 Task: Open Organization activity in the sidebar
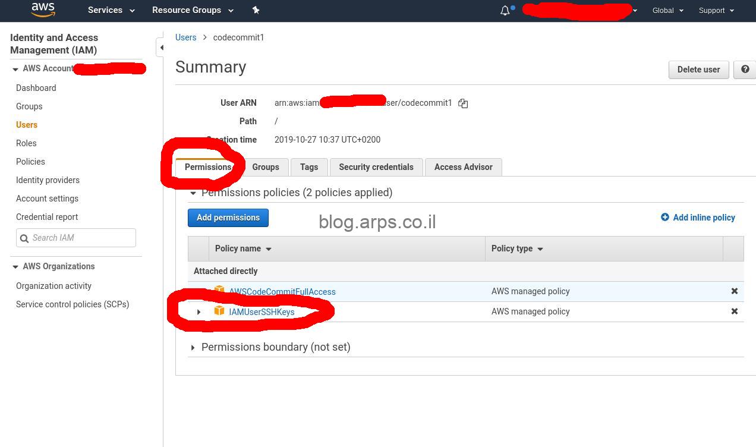(53, 286)
